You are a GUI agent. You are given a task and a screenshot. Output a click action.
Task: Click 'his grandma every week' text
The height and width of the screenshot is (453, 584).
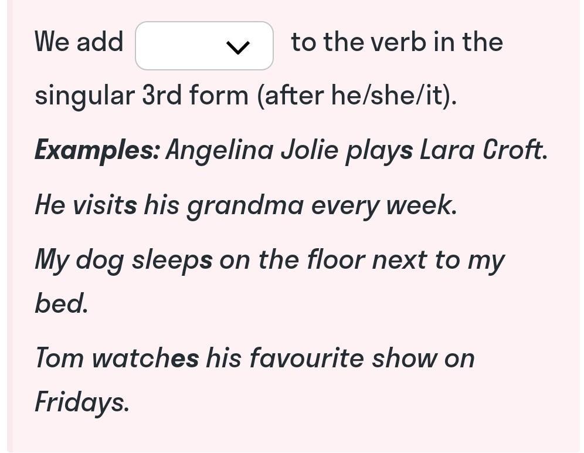pos(300,206)
